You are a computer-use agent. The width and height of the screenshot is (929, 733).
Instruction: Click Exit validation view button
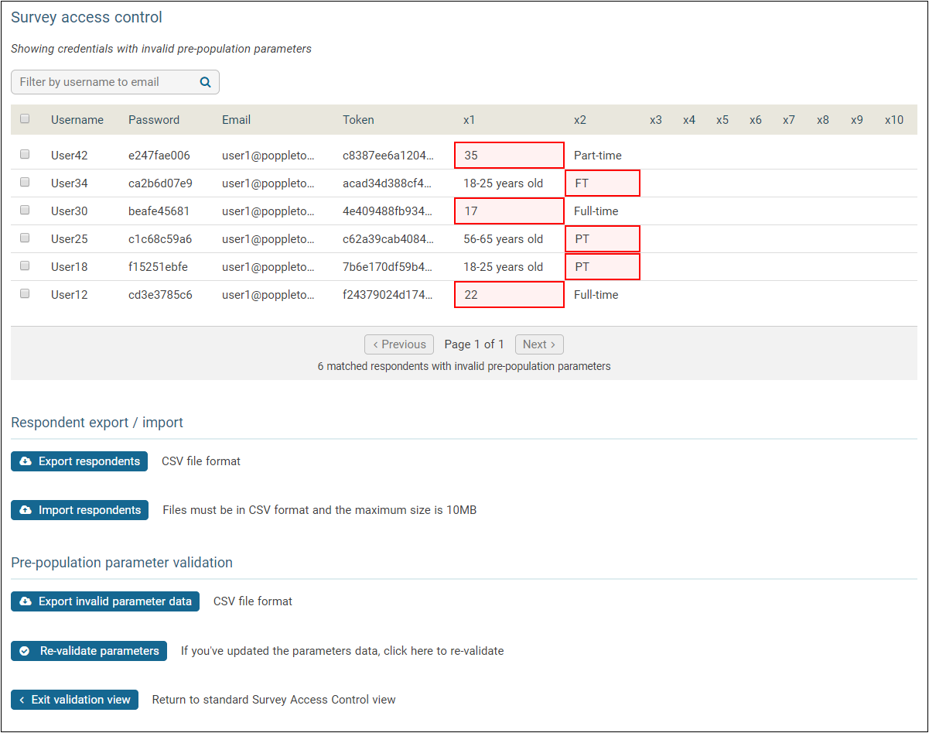pos(75,700)
